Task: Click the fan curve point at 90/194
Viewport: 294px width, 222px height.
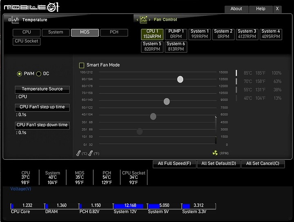Action: [180, 79]
